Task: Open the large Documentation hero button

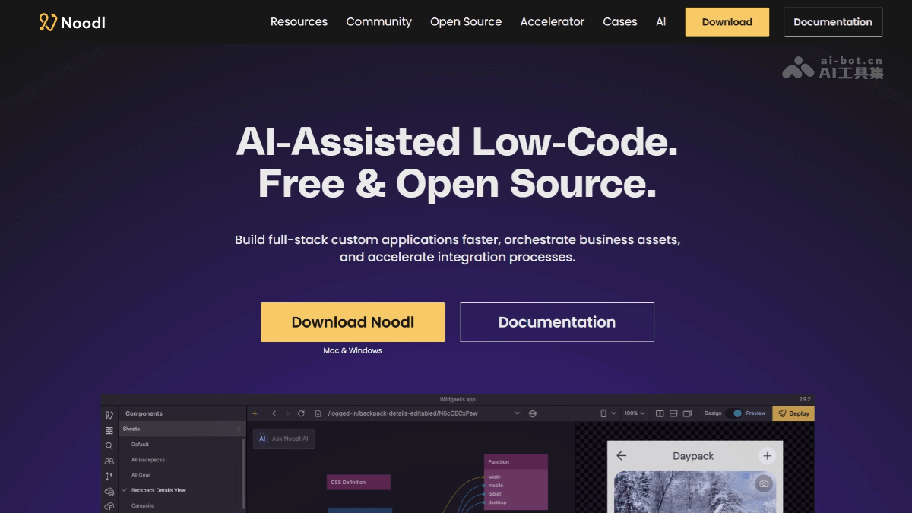Action: coord(556,322)
